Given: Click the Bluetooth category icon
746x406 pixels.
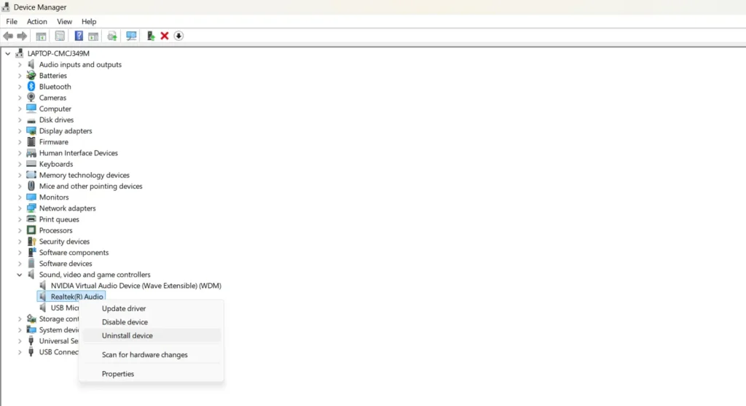Looking at the screenshot, I should coord(31,86).
